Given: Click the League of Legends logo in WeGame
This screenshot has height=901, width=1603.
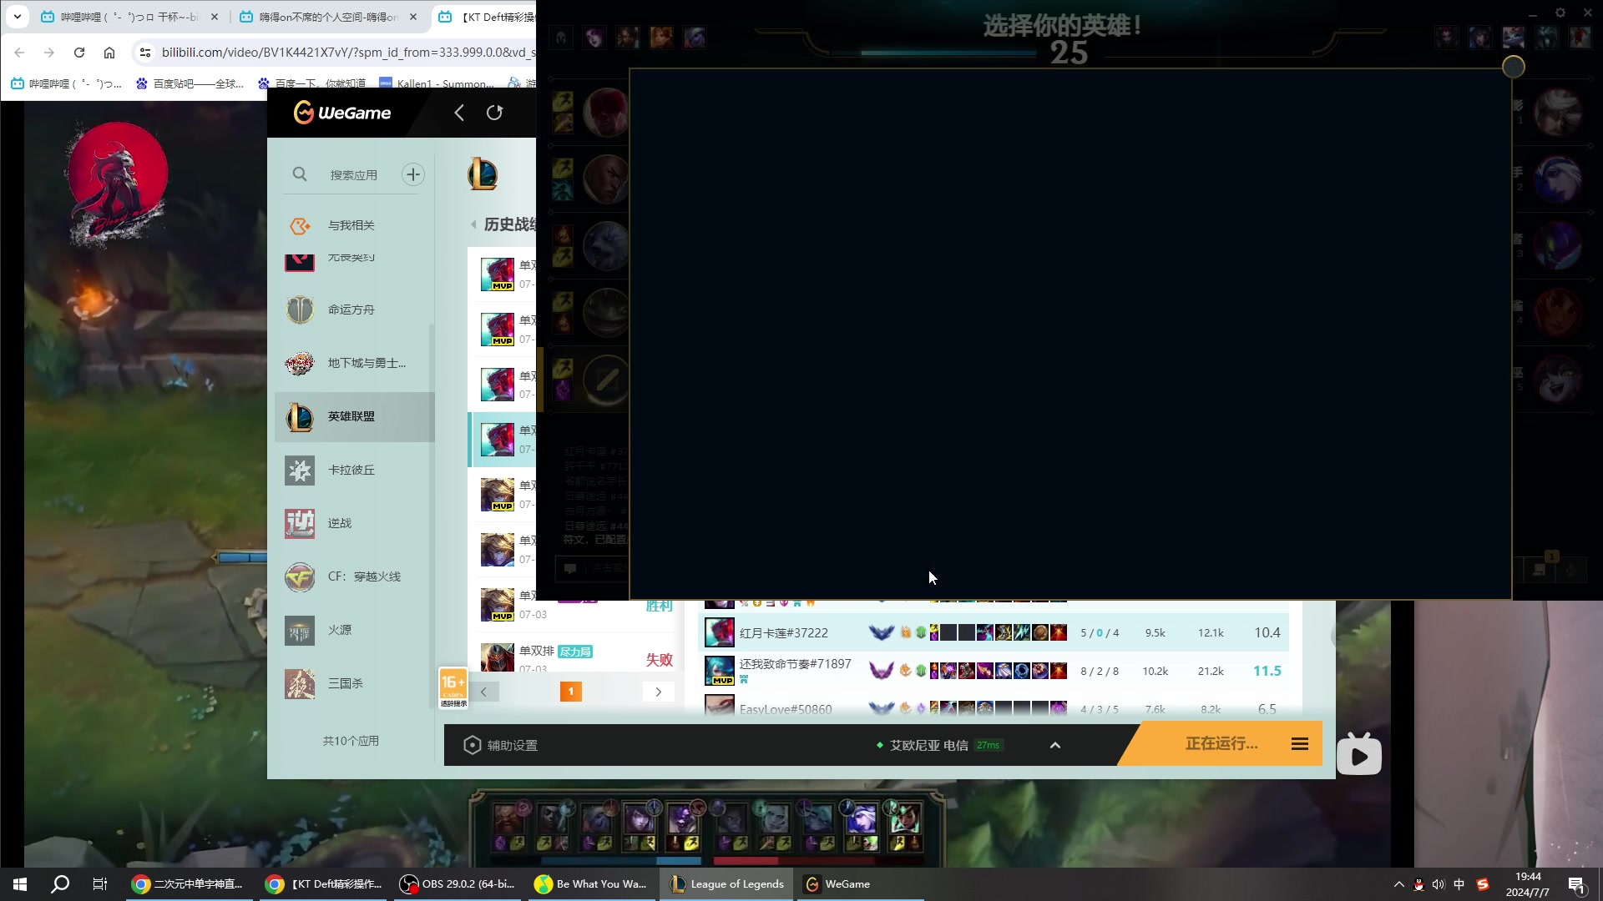Looking at the screenshot, I should 483,174.
